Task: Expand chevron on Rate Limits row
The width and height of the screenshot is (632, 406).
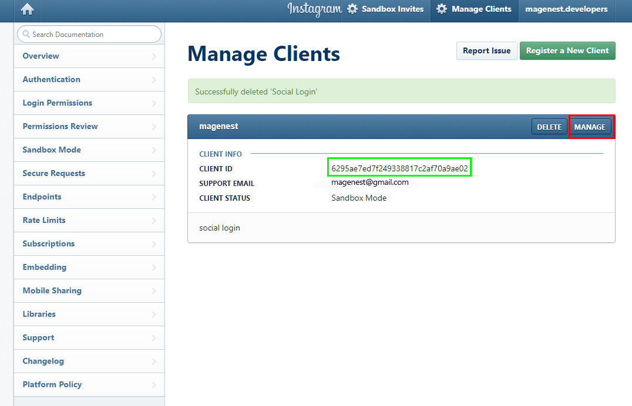Action: [x=154, y=221]
